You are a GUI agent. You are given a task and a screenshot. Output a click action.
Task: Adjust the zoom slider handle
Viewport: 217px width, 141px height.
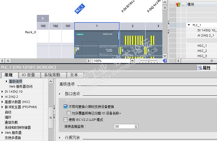coord(149,61)
